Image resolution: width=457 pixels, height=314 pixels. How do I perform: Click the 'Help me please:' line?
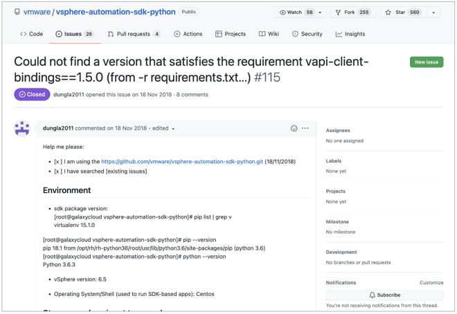click(x=63, y=147)
